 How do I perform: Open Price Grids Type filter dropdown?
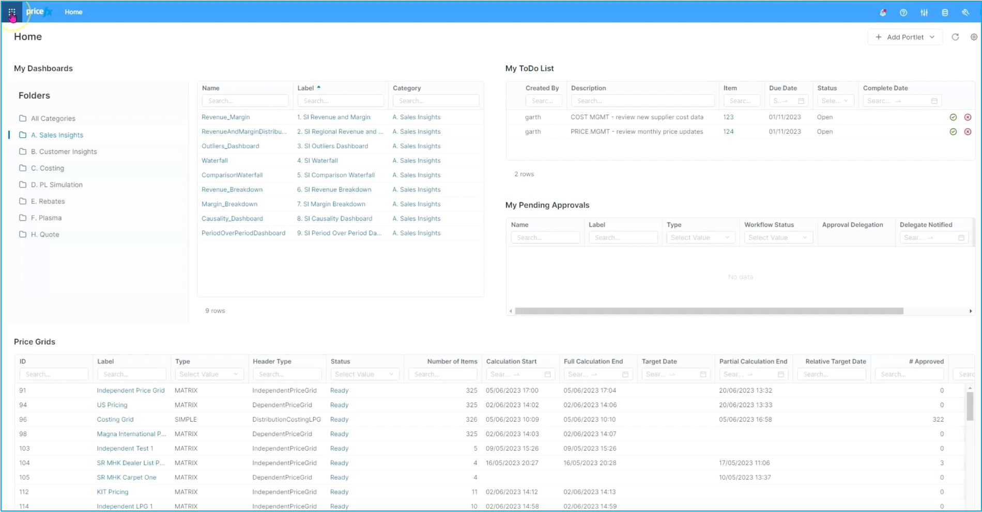point(209,374)
